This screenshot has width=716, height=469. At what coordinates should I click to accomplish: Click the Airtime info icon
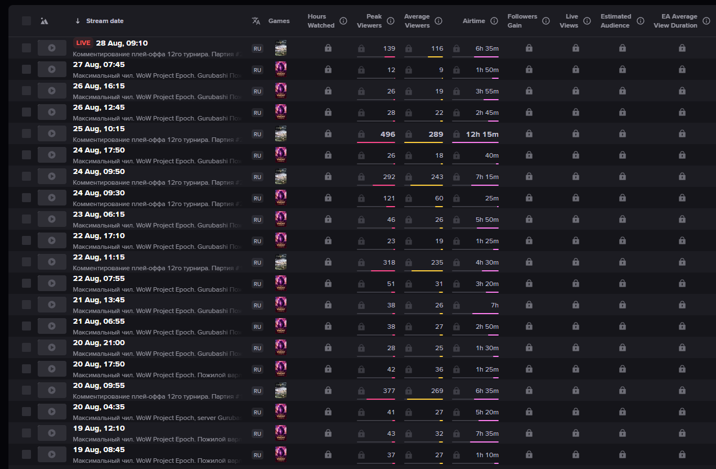[494, 21]
